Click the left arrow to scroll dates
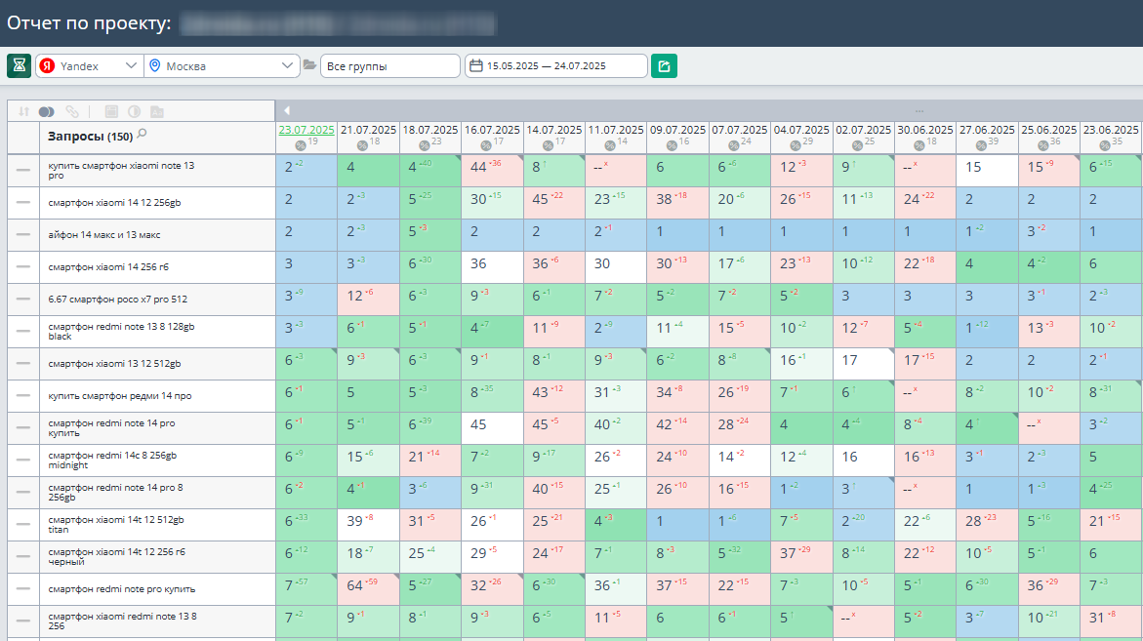Screen dimensions: 1143x641 (287, 110)
